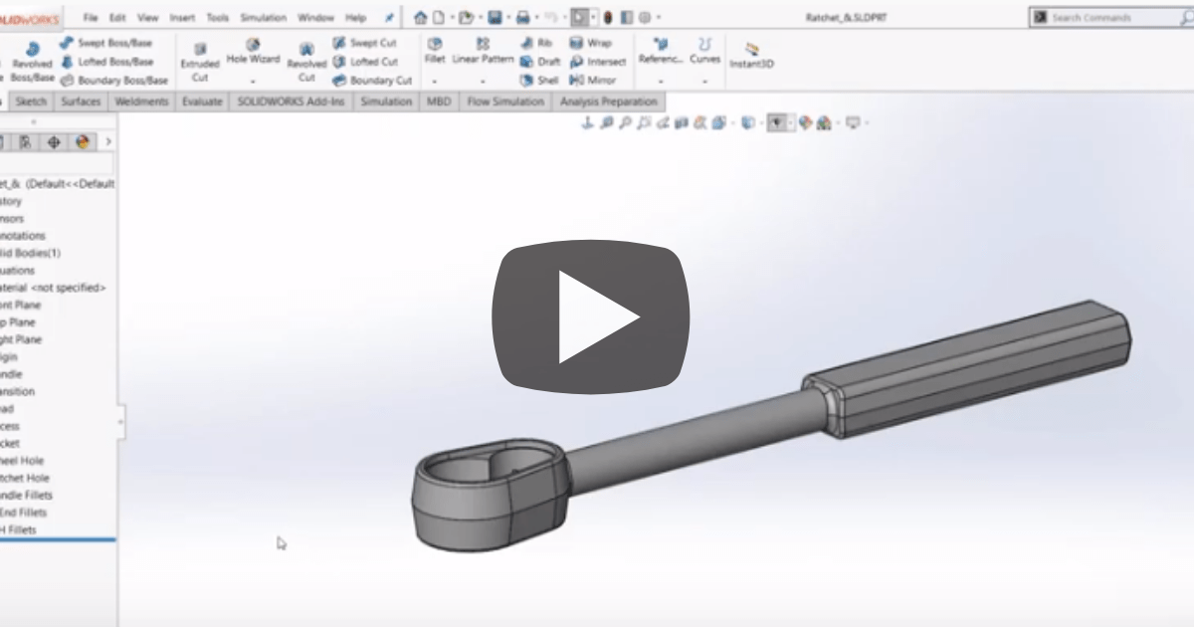
Task: Choose the Revolved Cut tool
Action: pyautogui.click(x=306, y=62)
